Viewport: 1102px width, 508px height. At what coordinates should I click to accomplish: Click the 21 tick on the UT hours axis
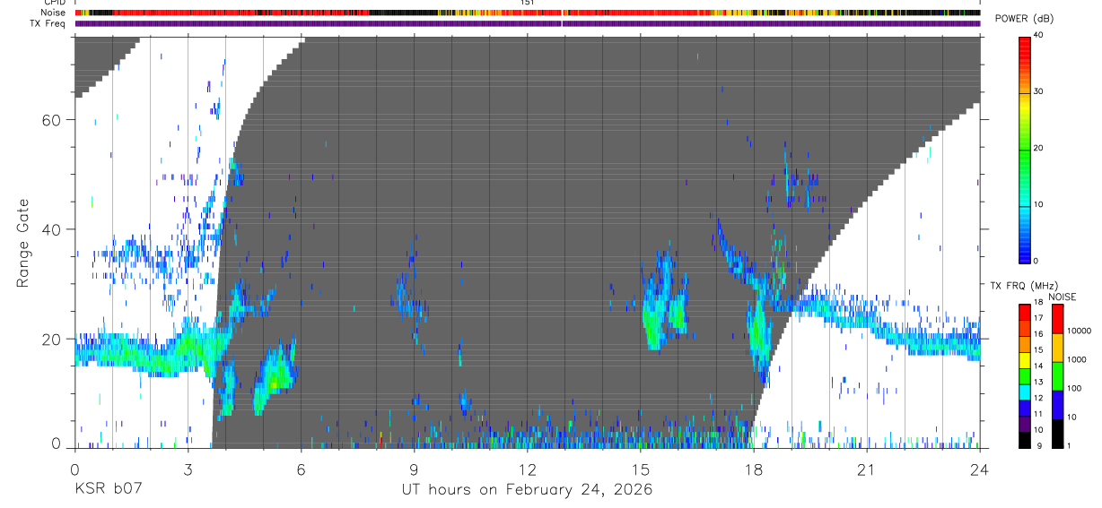coord(867,468)
